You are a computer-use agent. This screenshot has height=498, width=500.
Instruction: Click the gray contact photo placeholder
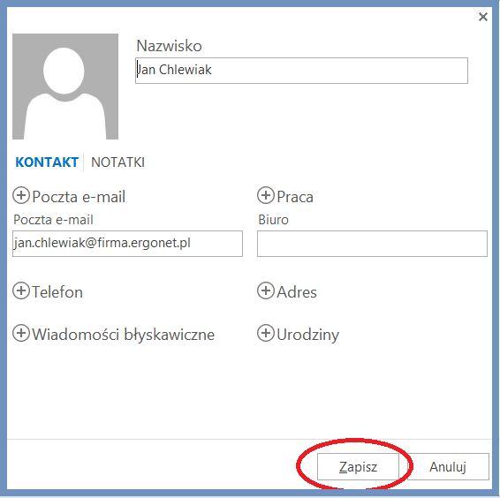coord(65,87)
